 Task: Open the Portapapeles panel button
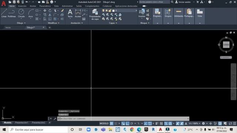(x=189, y=16)
